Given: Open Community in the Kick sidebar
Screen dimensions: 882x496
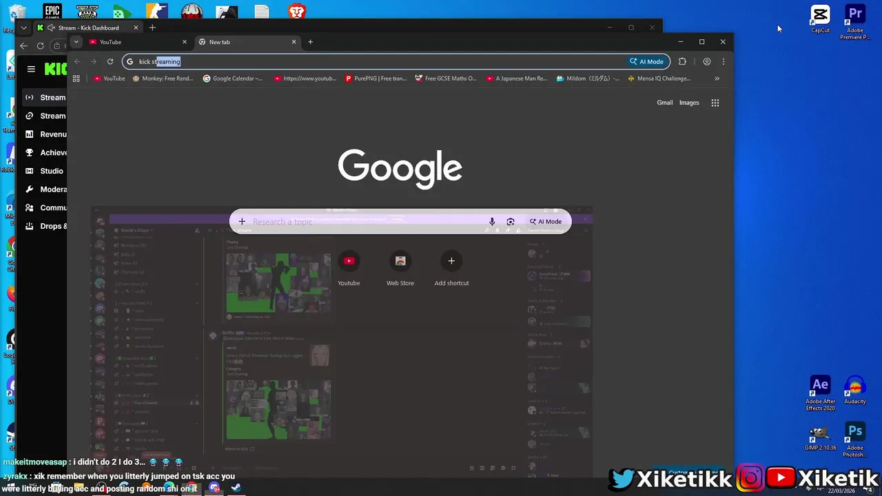Looking at the screenshot, I should [x=45, y=207].
